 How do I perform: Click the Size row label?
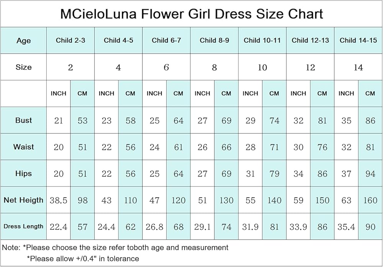pos(23,67)
